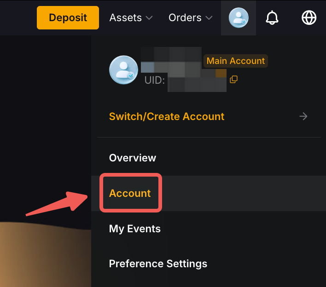Select Switch/Create Account

click(x=167, y=116)
